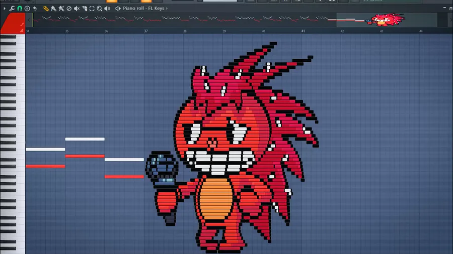453x254 pixels.
Task: Click the slide triangle icon in red corner
Action: 22,30
